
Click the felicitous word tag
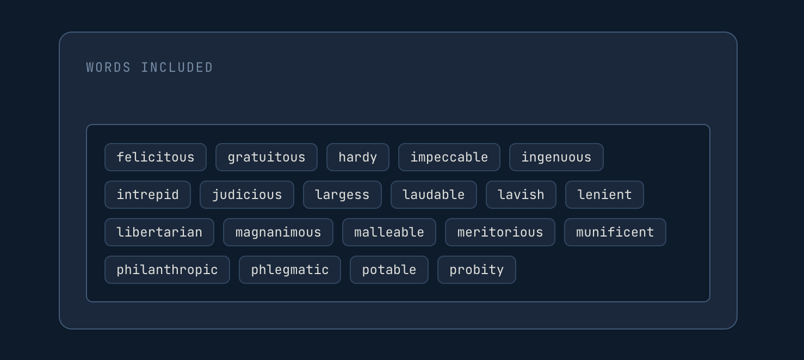(156, 157)
